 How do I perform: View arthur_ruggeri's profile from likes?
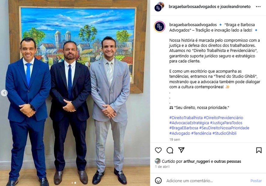(x=197, y=161)
